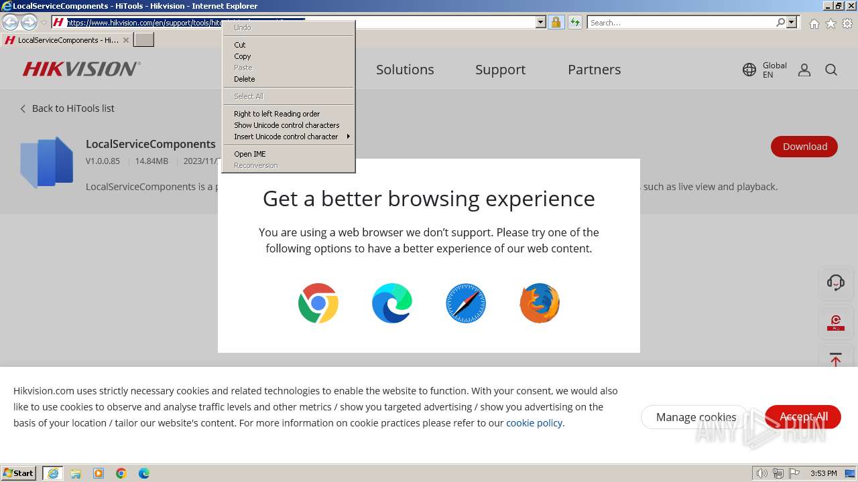
Task: Click the volume speaker tray icon
Action: [x=761, y=473]
